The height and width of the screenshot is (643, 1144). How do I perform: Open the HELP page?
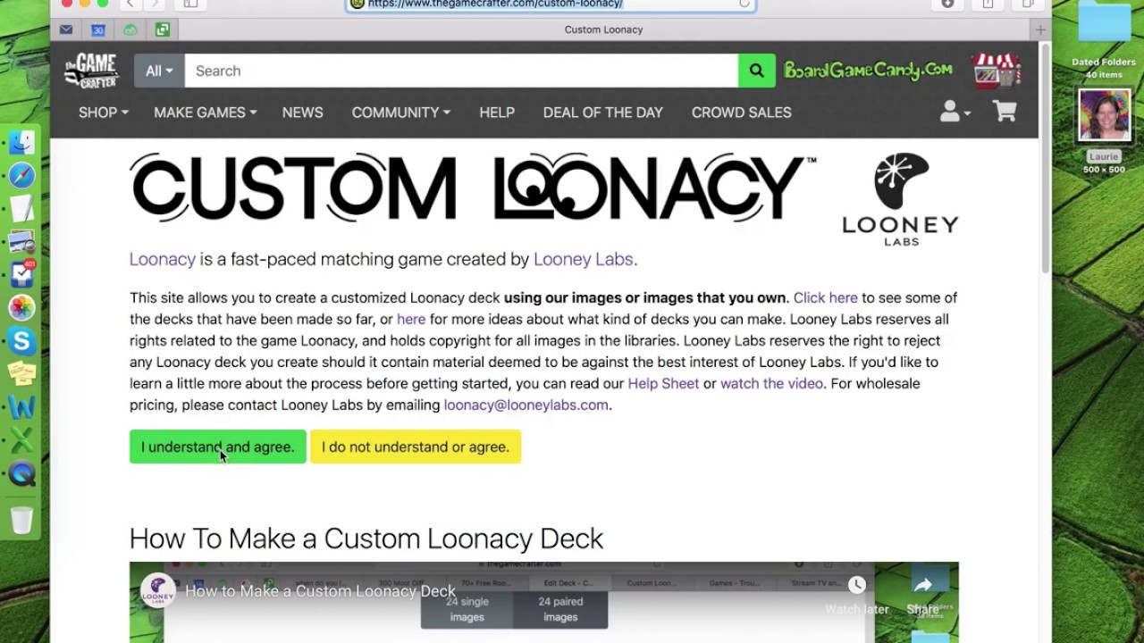tap(497, 113)
